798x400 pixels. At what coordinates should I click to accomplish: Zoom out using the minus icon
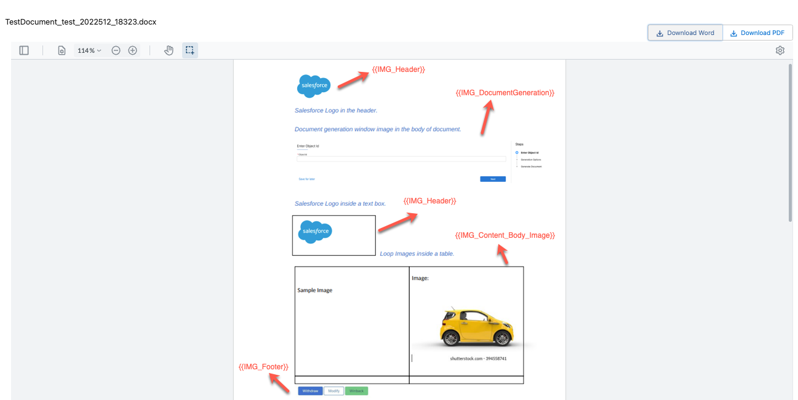point(116,50)
